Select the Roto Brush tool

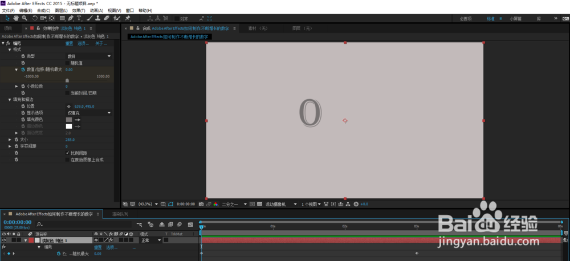(117, 18)
